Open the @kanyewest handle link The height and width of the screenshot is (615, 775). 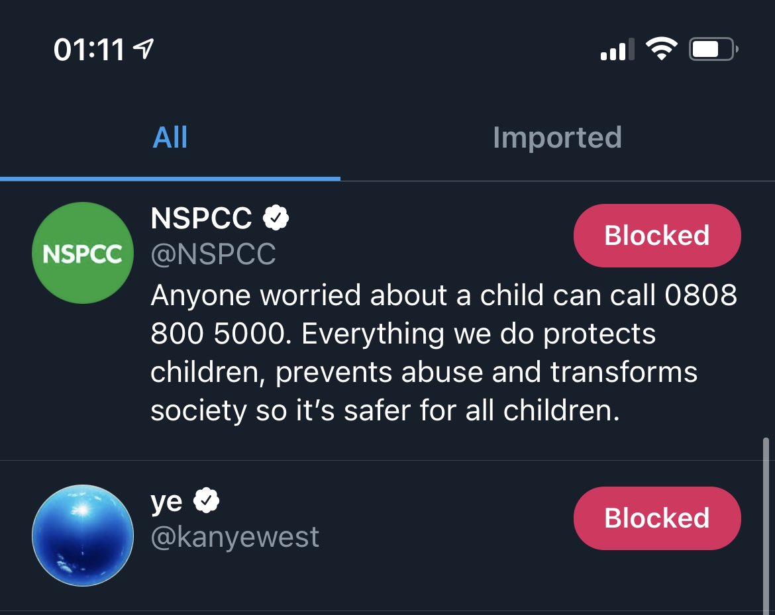coord(235,537)
